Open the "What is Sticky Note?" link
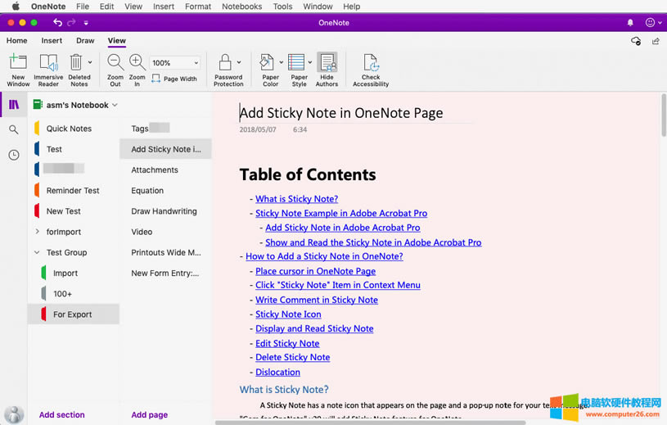 pyautogui.click(x=296, y=199)
